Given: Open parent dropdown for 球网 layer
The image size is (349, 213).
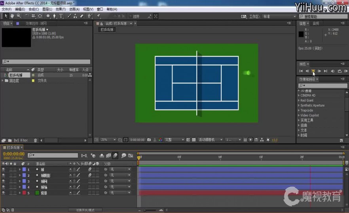Looking at the screenshot, I should pos(120,181).
